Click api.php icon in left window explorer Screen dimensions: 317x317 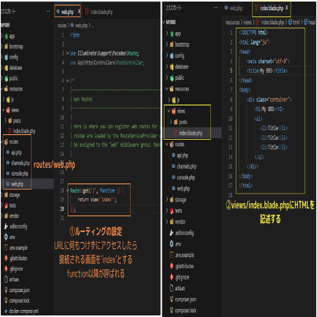(x=8, y=152)
